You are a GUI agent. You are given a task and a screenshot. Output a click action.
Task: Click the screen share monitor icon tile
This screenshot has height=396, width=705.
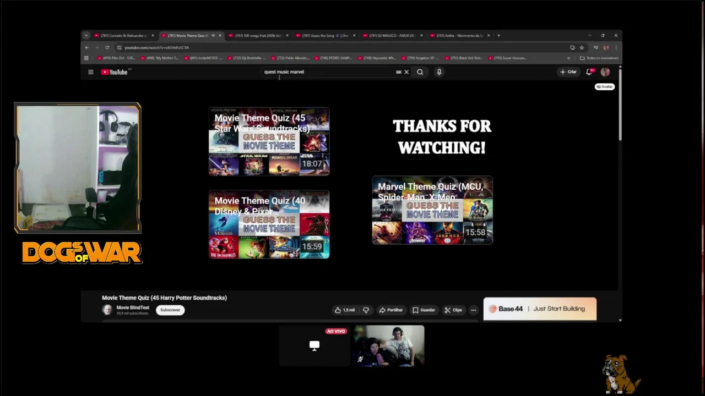coord(314,346)
